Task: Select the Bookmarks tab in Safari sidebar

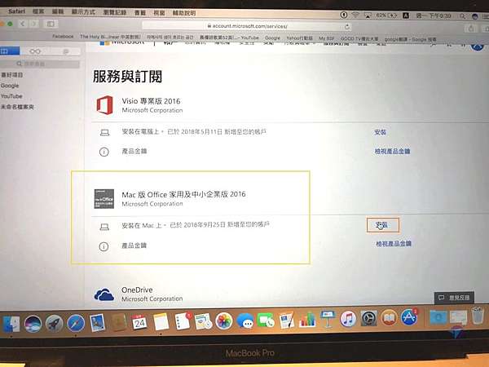Action: (x=9, y=51)
